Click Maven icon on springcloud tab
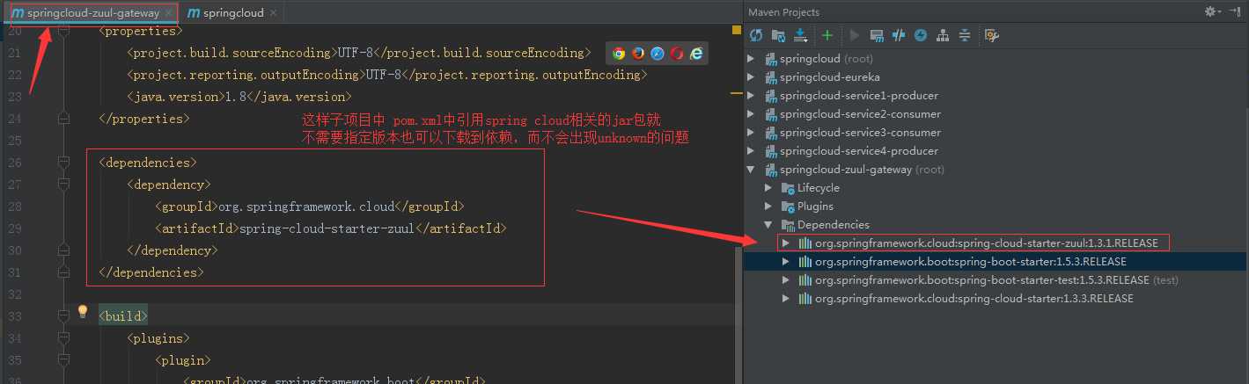The width and height of the screenshot is (1249, 384). (194, 13)
